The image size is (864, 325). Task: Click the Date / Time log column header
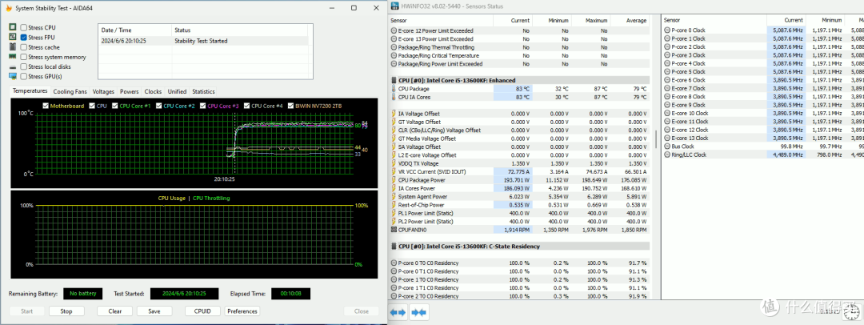(134, 30)
